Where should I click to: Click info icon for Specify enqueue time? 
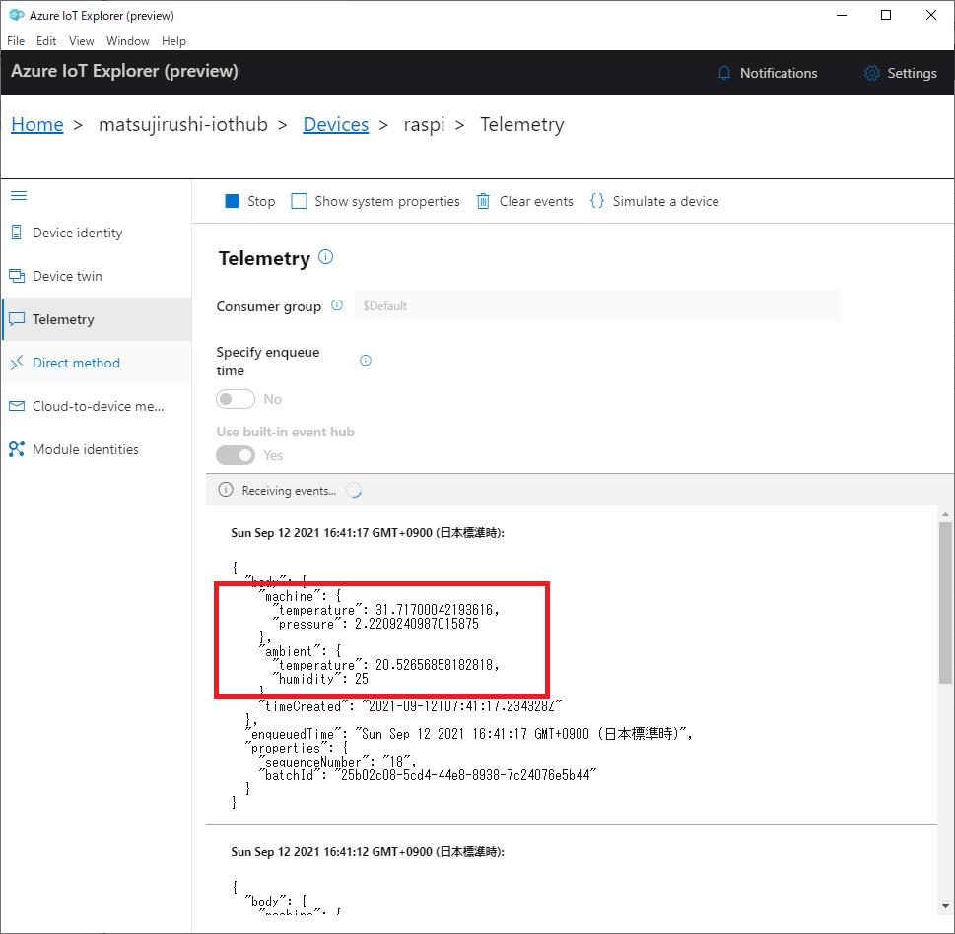click(366, 361)
